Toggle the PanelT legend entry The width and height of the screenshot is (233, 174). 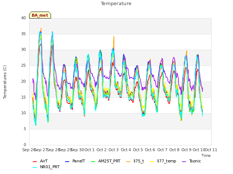75,161
